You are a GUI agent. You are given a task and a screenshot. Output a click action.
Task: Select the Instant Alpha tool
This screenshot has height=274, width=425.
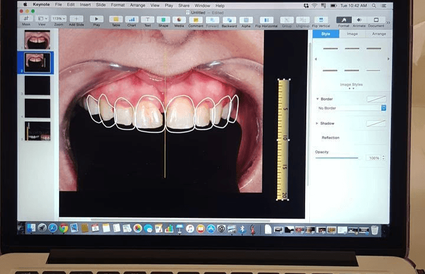point(246,20)
